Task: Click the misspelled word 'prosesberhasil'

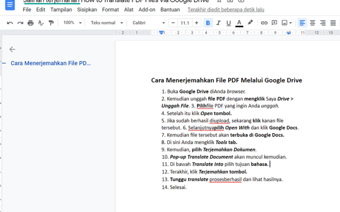Action: tap(226, 179)
